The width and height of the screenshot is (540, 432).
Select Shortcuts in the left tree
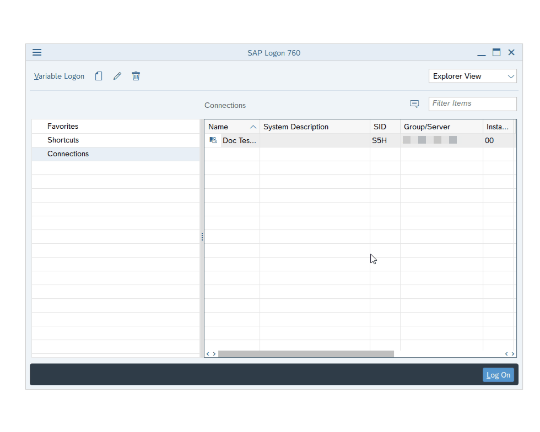[63, 140]
